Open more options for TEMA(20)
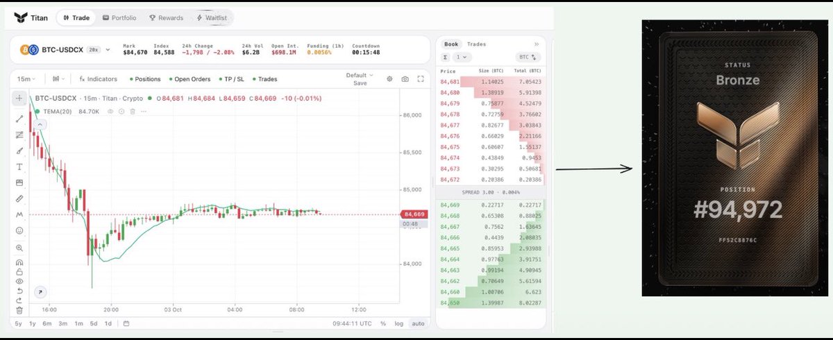Image resolution: width=833 pixels, height=340 pixels. (x=142, y=111)
